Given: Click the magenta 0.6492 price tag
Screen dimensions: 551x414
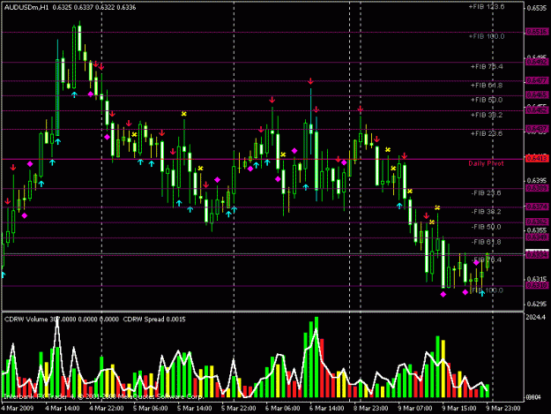Looking at the screenshot, I should (x=537, y=63).
